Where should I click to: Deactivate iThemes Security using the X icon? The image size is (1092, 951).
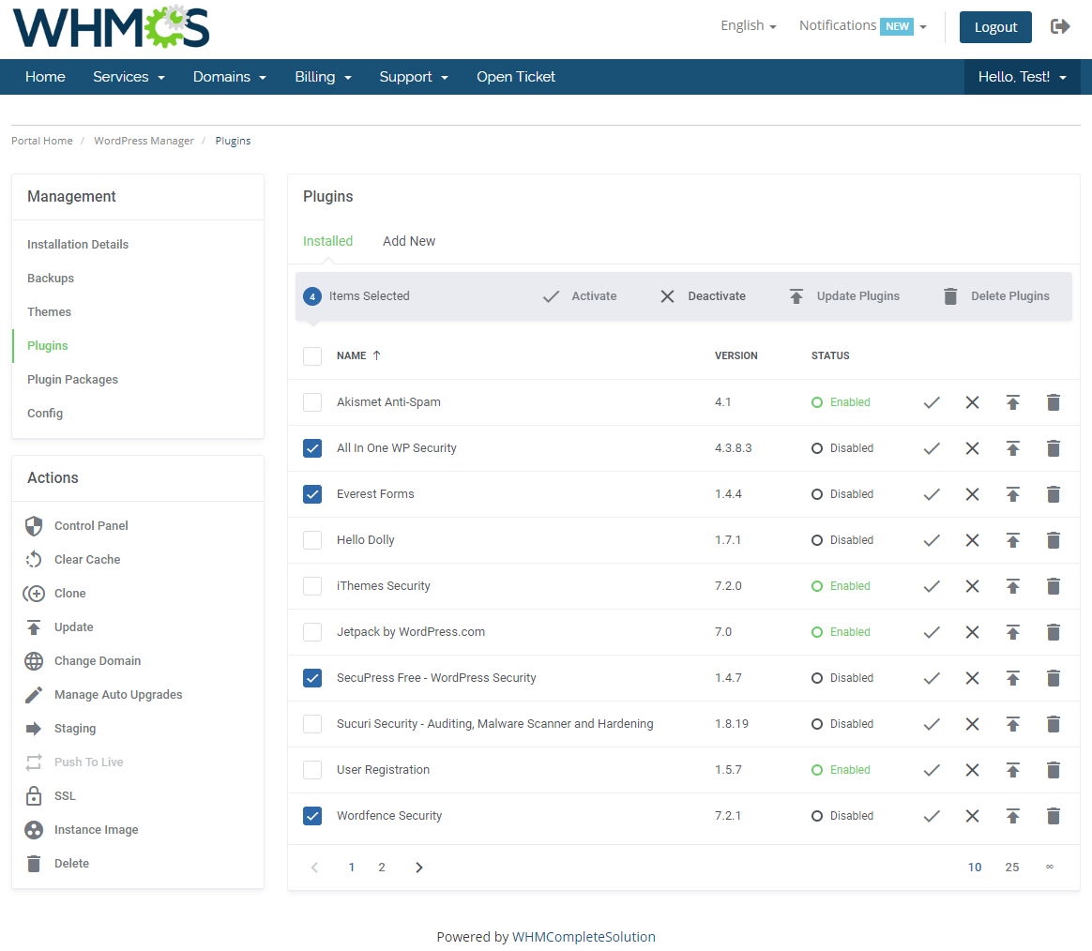972,585
